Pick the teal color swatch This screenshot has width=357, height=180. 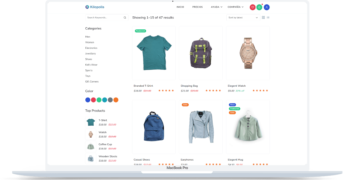click(105, 100)
